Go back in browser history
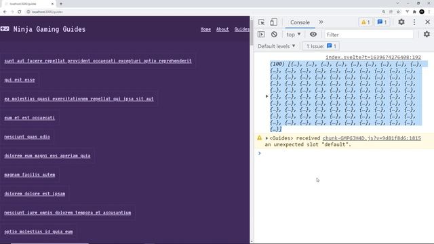The height and width of the screenshot is (244, 434). click(x=5, y=12)
